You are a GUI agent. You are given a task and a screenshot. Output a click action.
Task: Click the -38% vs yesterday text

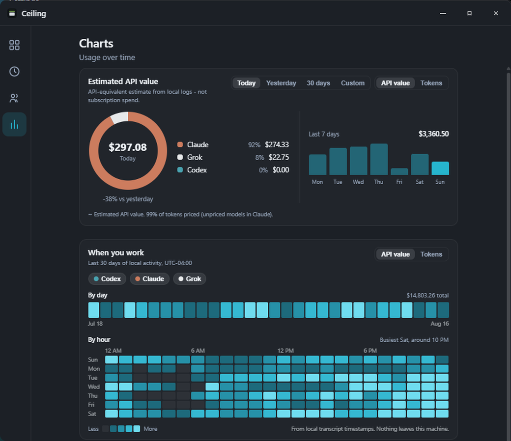pyautogui.click(x=128, y=199)
